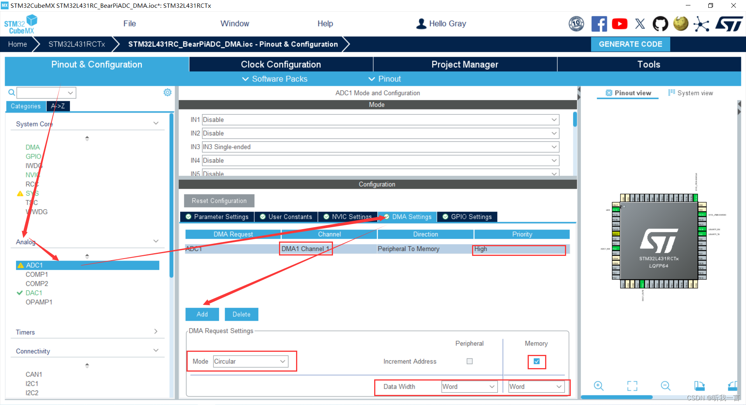Open User Constants tab
746x405 pixels.
click(x=286, y=217)
